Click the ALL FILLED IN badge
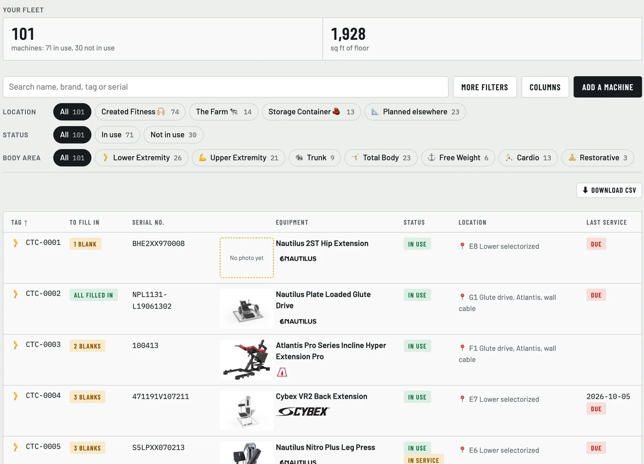This screenshot has width=644, height=464. click(93, 295)
